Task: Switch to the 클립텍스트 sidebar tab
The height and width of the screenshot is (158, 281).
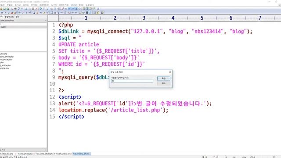Action: 9,17
